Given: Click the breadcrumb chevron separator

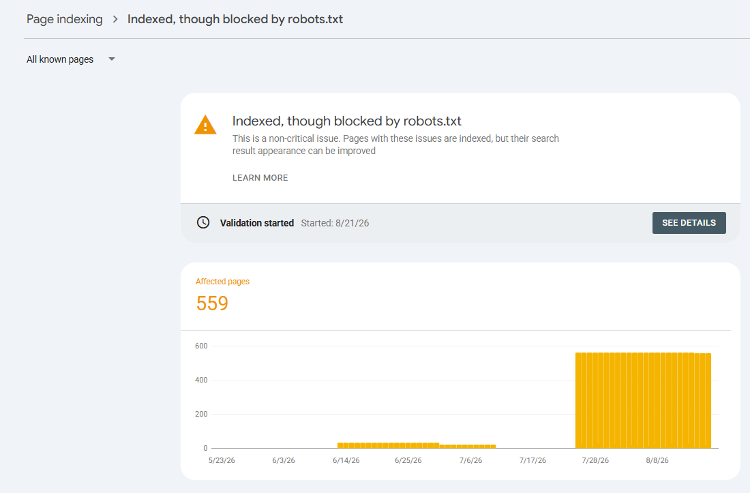Looking at the screenshot, I should point(115,19).
